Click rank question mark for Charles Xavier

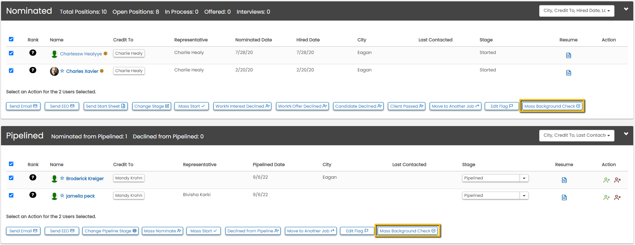pyautogui.click(x=33, y=70)
